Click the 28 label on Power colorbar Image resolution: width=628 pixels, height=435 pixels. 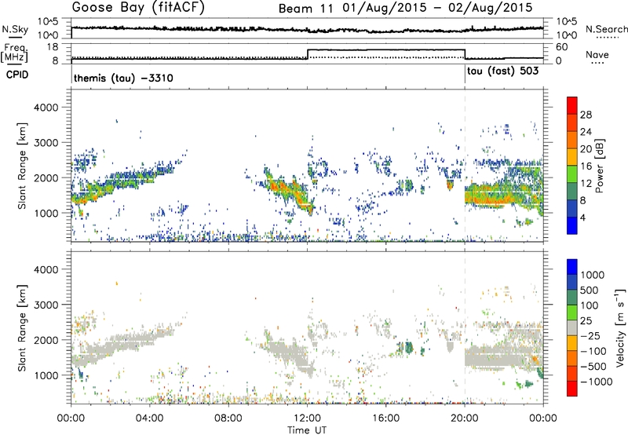586,115
